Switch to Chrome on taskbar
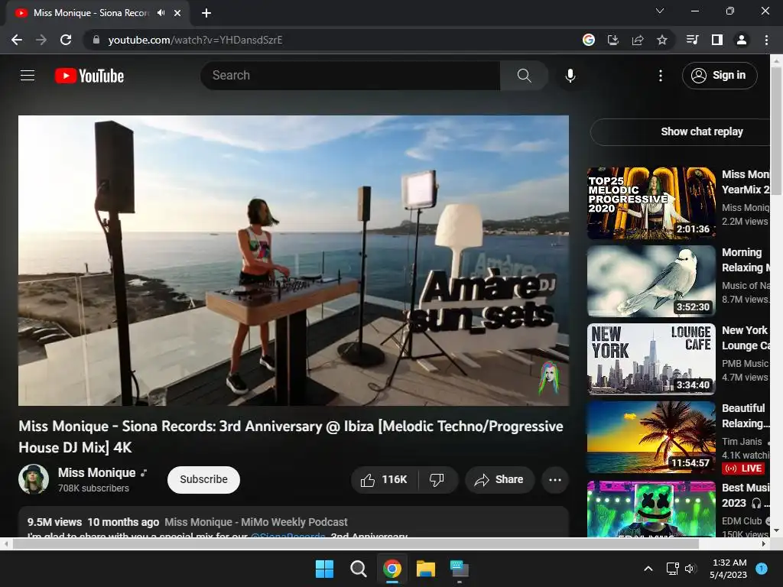 point(392,569)
